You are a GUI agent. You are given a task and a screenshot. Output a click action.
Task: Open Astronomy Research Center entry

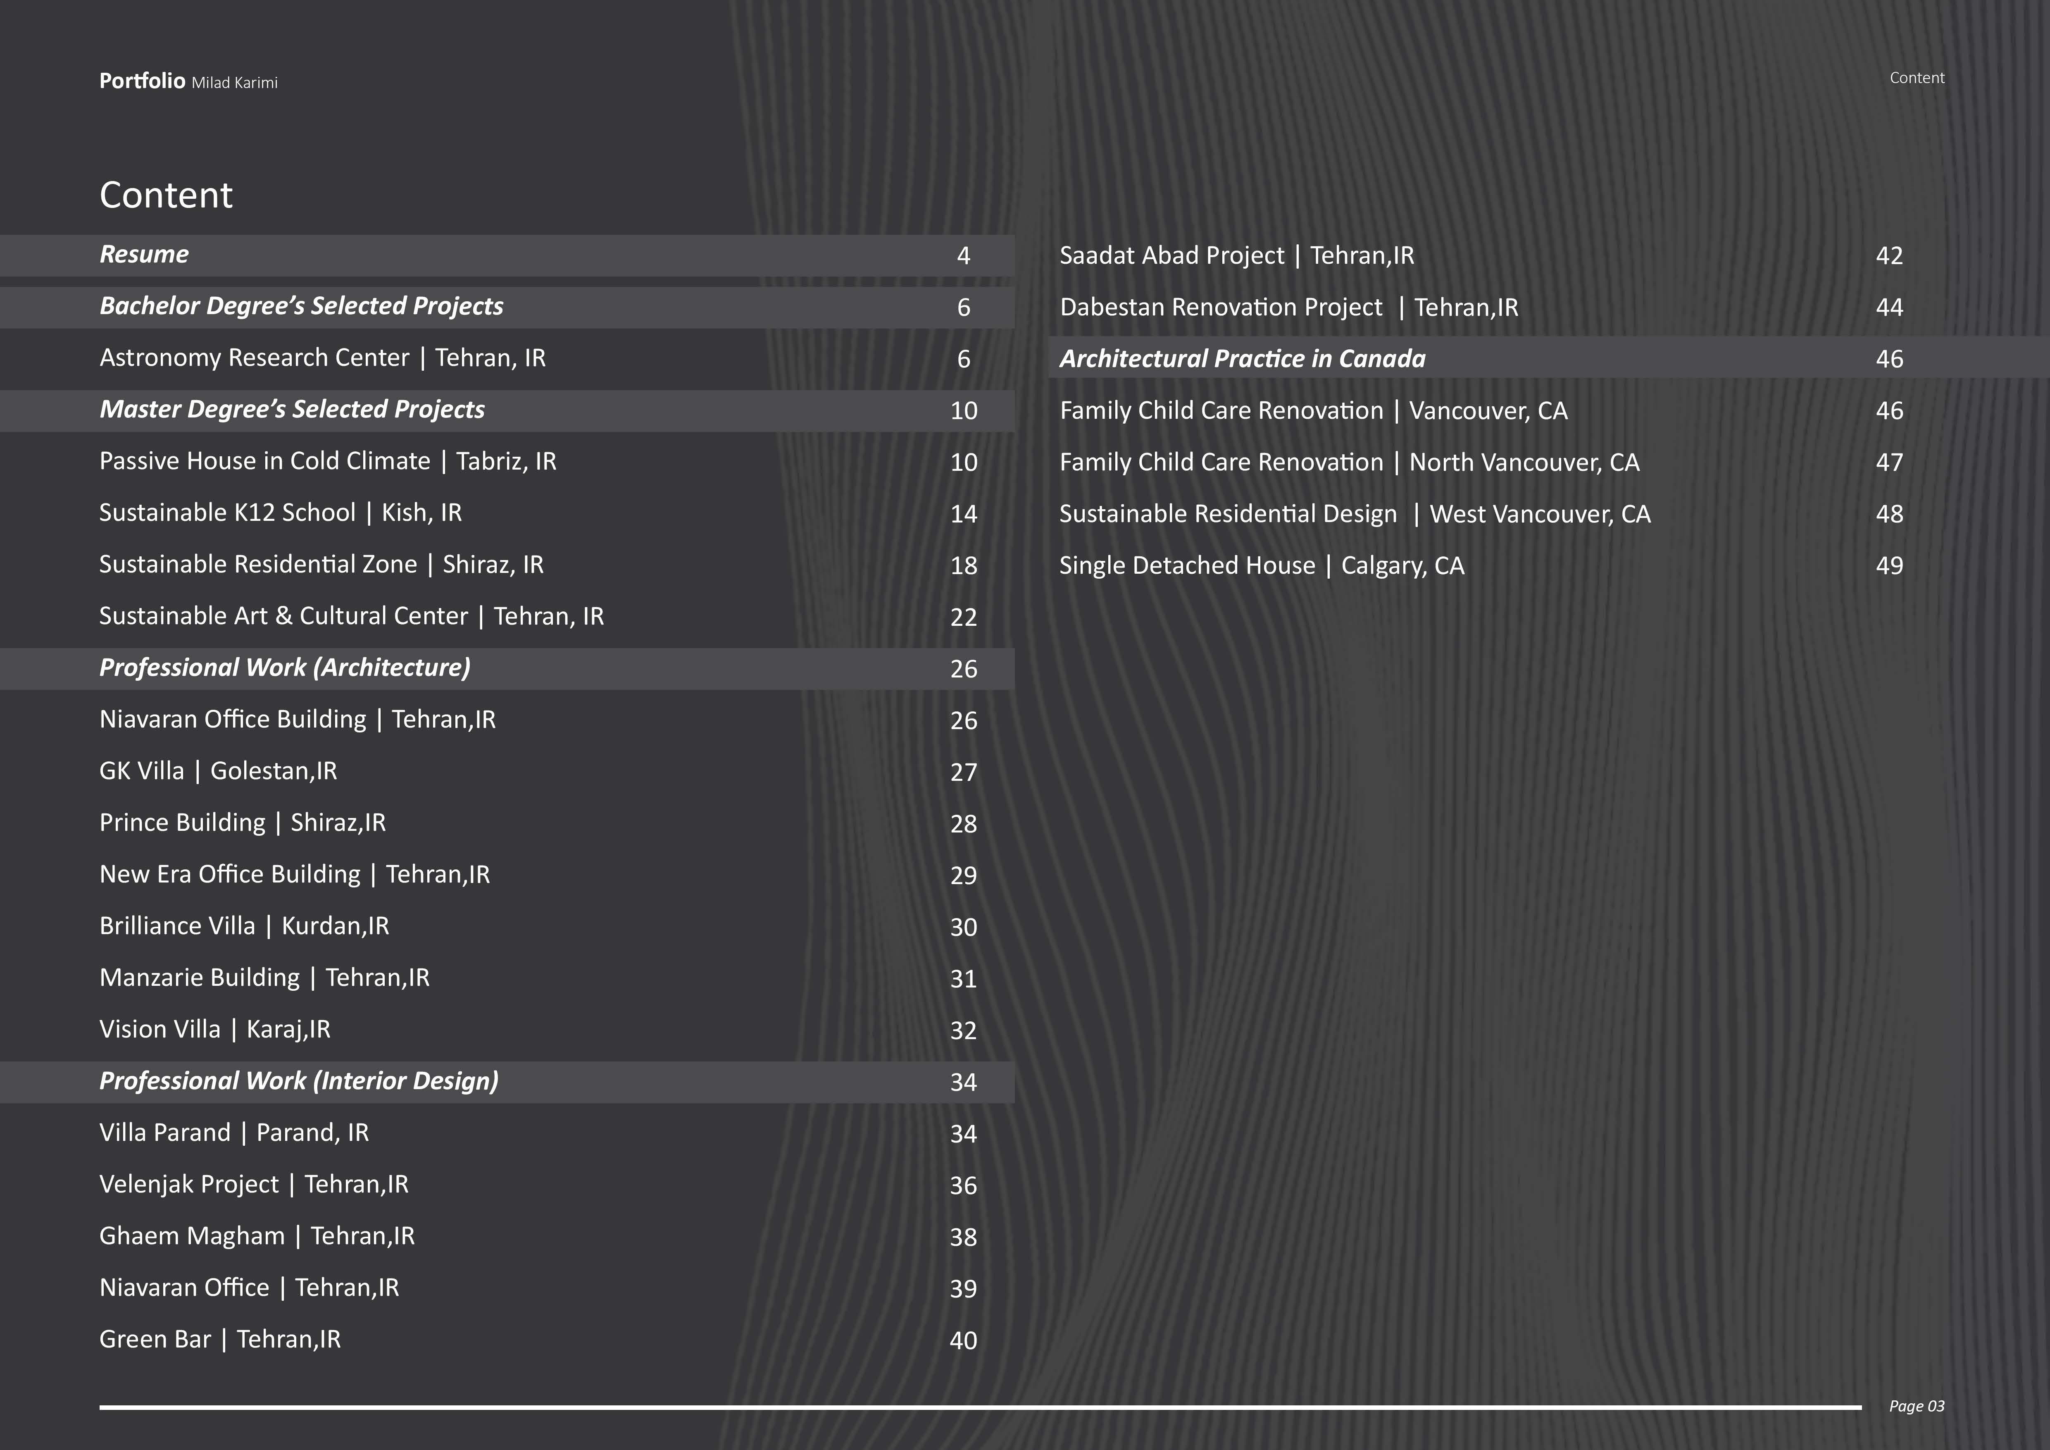point(321,358)
